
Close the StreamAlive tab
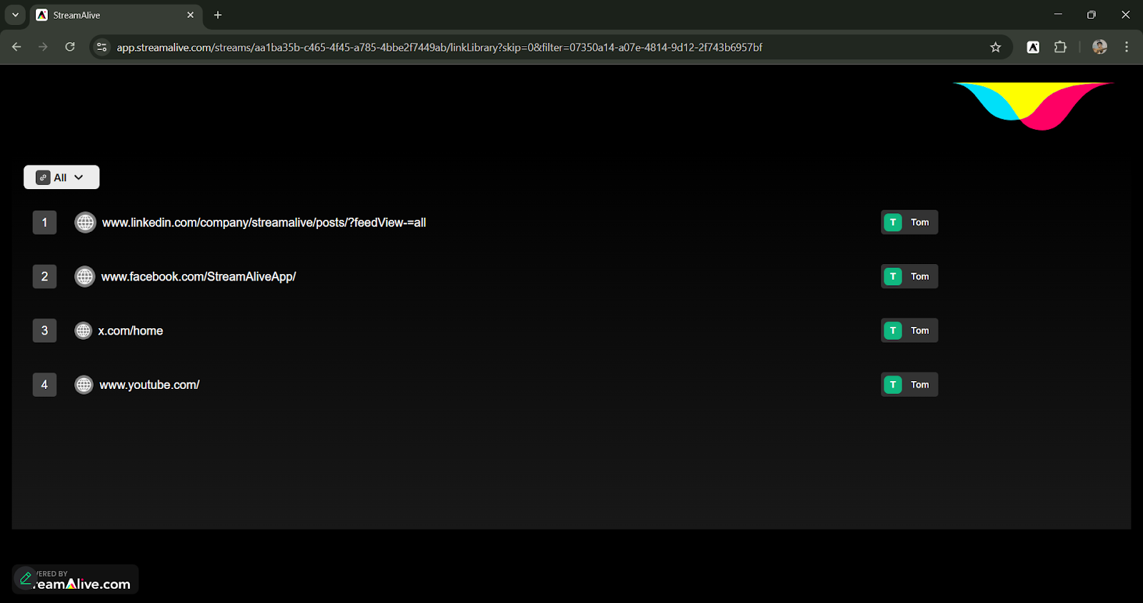click(191, 15)
